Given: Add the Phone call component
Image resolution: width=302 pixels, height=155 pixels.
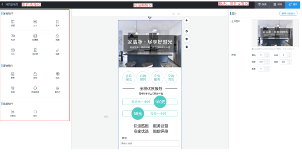Looking at the screenshot, I should click(x=13, y=90).
